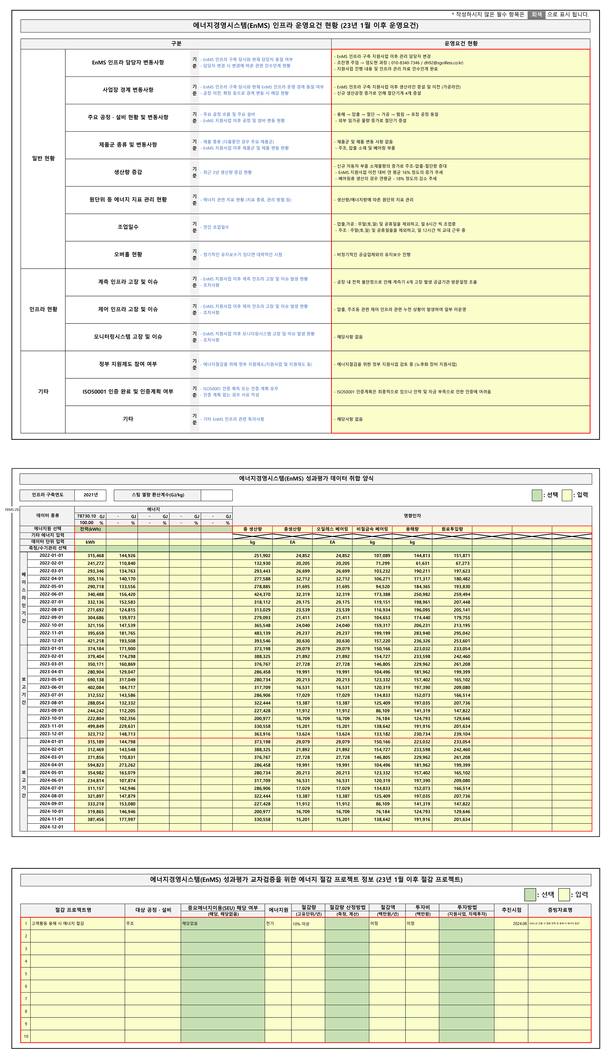The image size is (611, 1061).
Task: Click the 회색 gray badge at top
Action: click(536, 15)
